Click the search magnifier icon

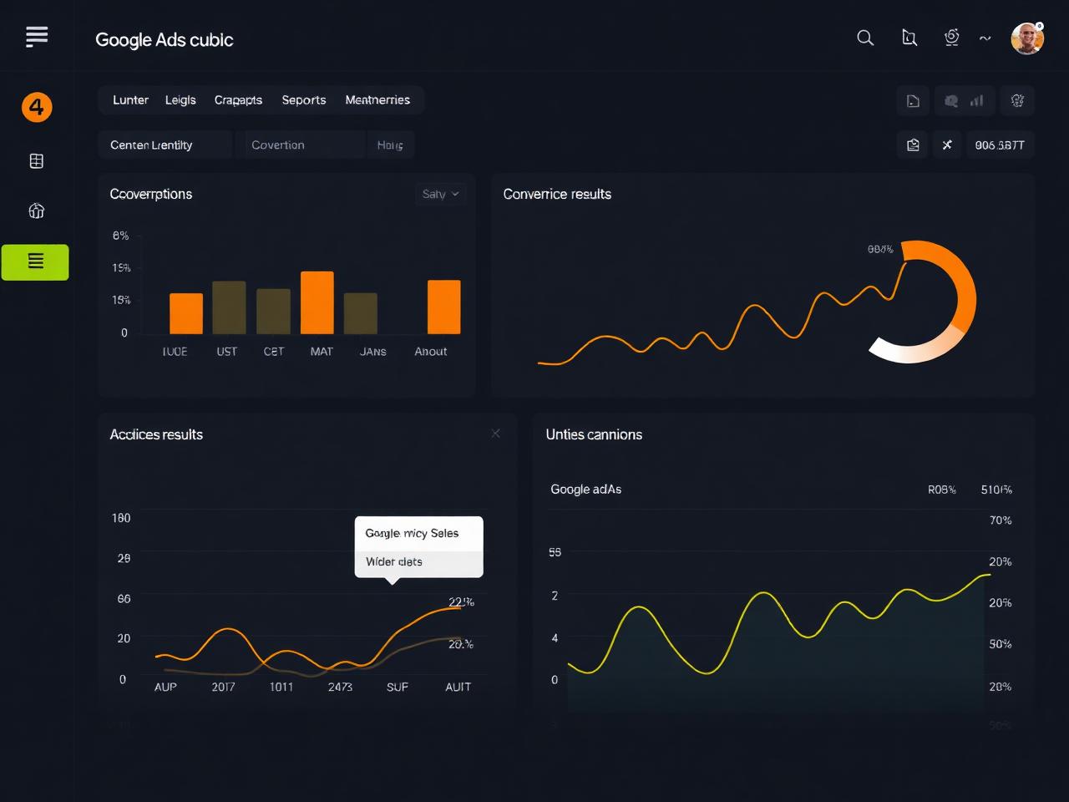pos(865,38)
